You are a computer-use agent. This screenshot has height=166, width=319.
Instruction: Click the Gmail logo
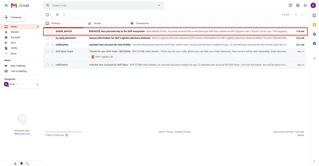tap(20, 6)
